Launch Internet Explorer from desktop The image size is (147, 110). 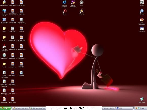(x=65, y=4)
